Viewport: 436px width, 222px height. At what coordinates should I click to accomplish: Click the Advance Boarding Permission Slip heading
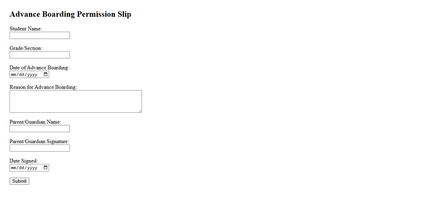70,14
